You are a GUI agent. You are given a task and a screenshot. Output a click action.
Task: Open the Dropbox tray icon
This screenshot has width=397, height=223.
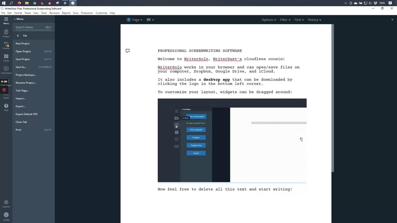point(376,3)
